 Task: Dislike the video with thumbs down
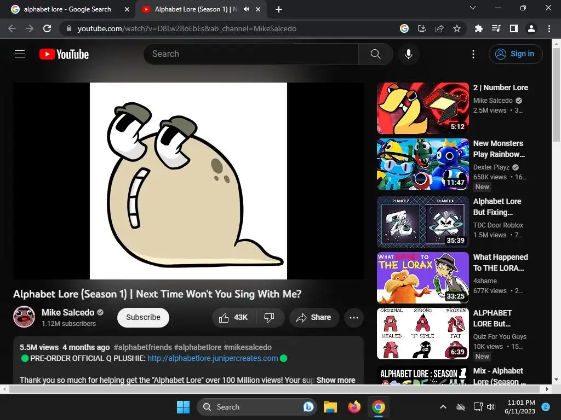coord(270,318)
